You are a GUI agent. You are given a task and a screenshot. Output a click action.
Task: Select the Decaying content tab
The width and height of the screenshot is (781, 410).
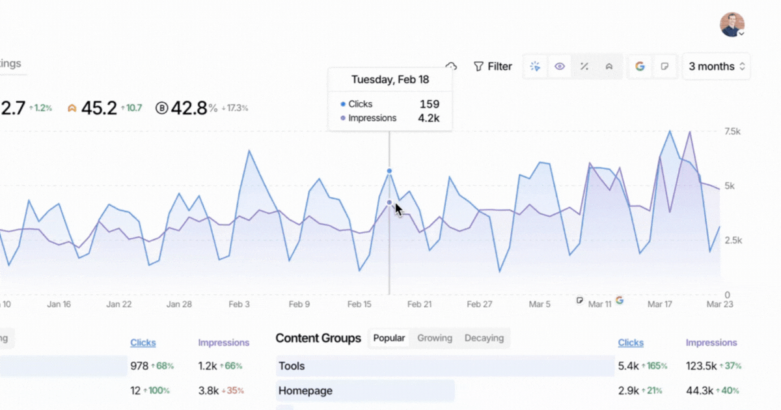coord(484,338)
